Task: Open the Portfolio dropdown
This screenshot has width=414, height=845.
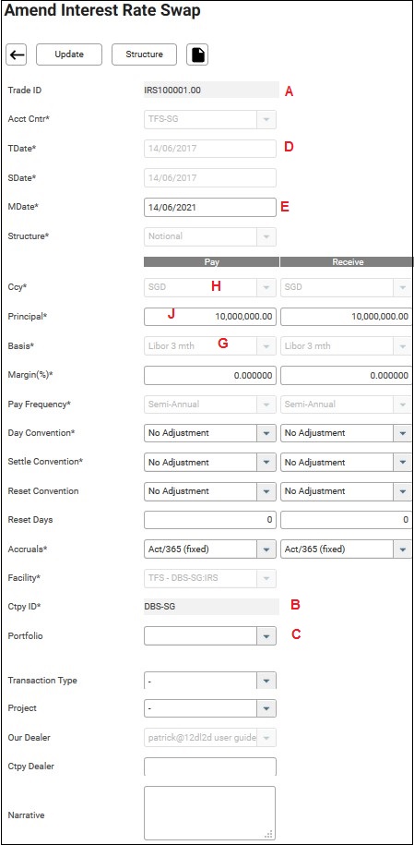Action: coord(266,636)
